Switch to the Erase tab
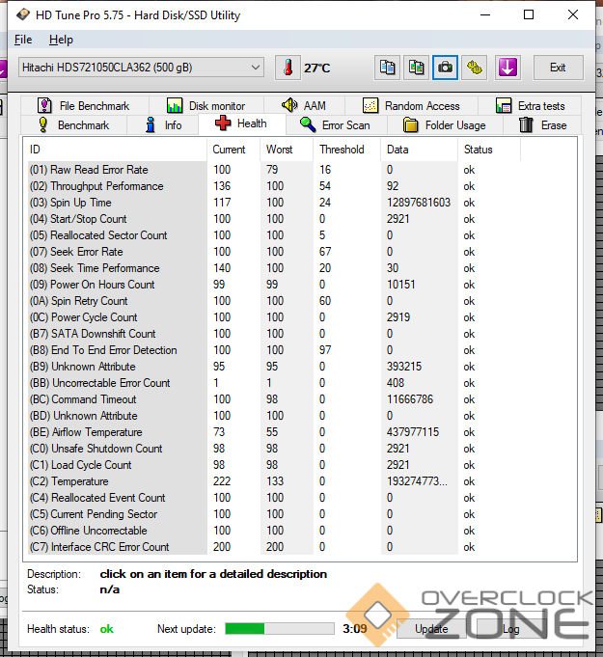Viewport: 603px width, 657px height. 542,125
